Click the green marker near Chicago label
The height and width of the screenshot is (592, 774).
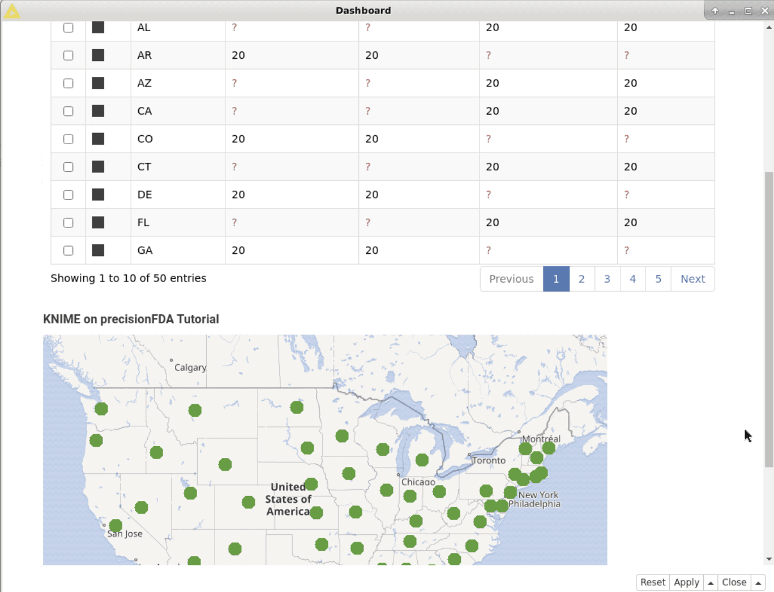click(410, 496)
